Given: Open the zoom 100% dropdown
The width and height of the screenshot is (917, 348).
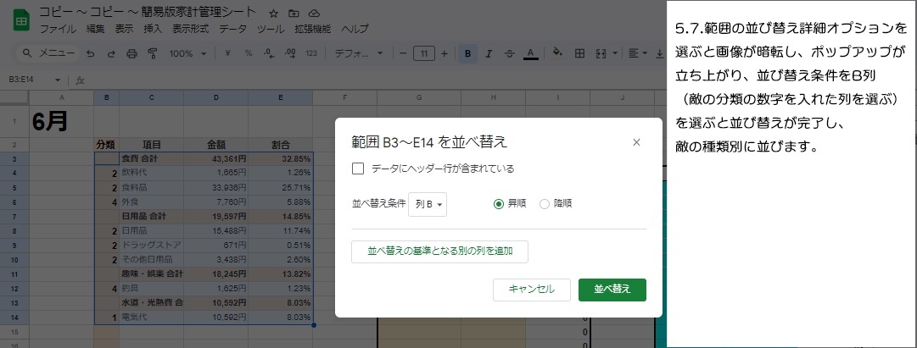Looking at the screenshot, I should (187, 53).
